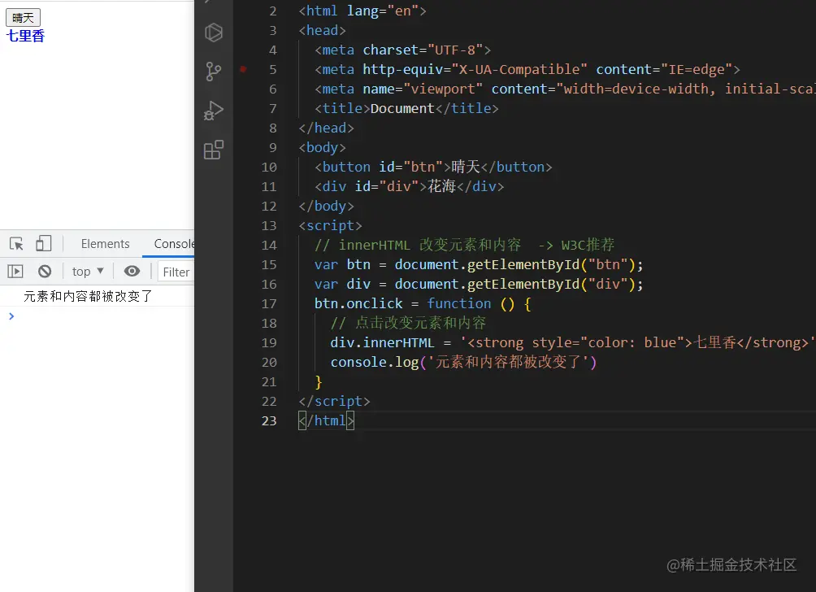Show the console sidebar panel icon
The image size is (816, 592).
[x=15, y=272]
